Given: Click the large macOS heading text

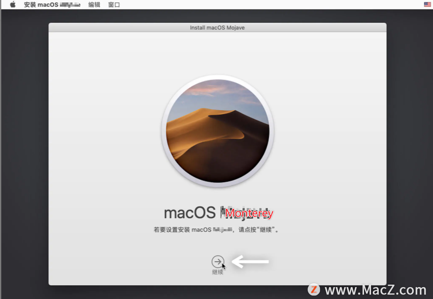Looking at the screenshot, I should pos(219,213).
